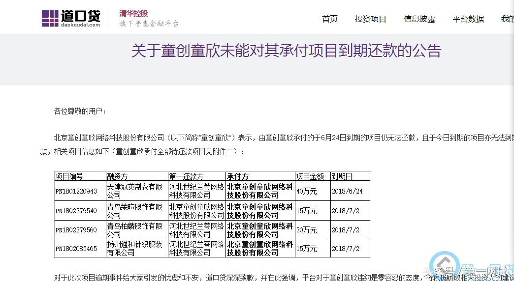Click the 道口贷 grid logo icon

point(50,18)
